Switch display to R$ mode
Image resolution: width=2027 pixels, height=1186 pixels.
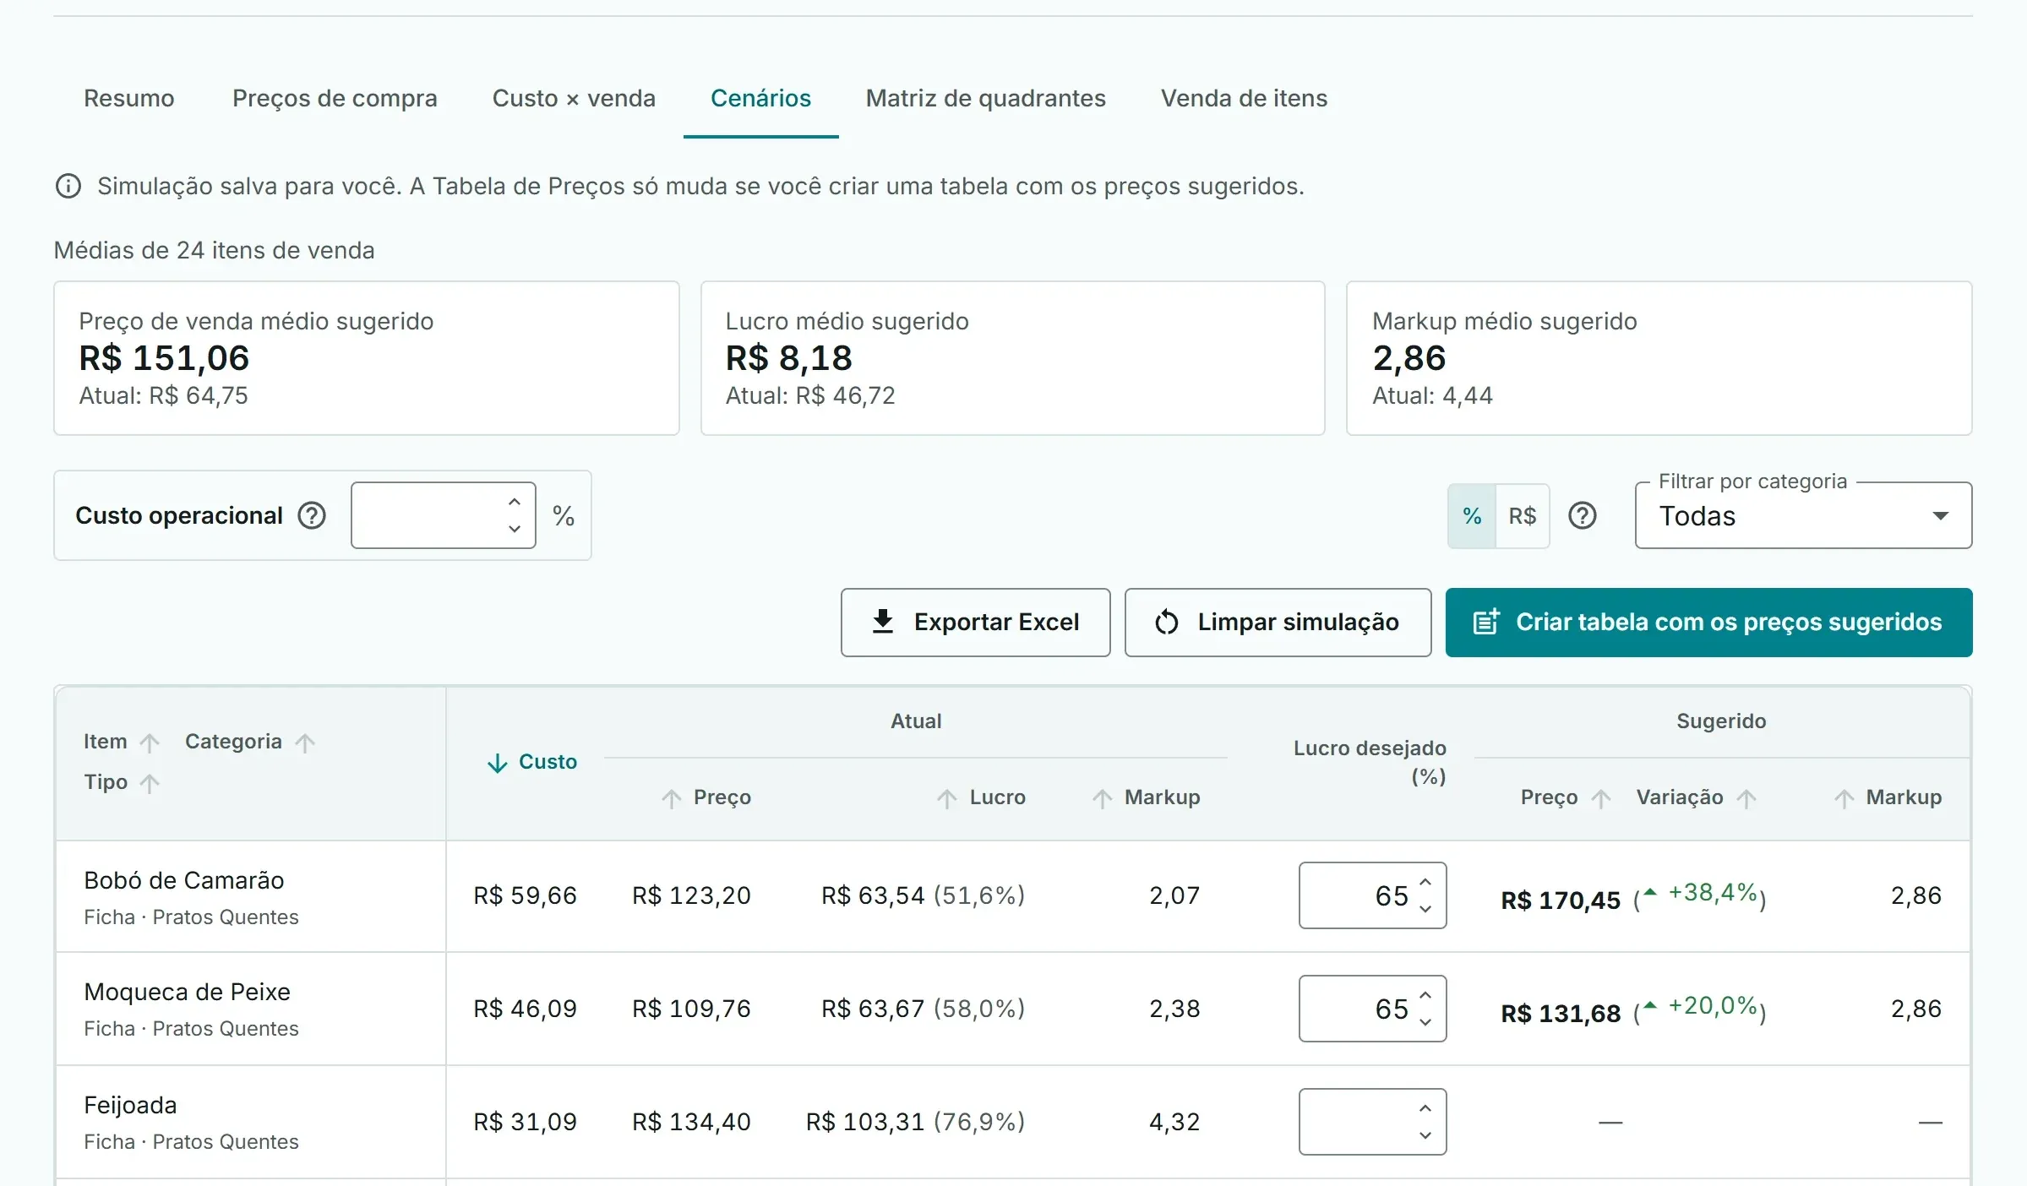pos(1523,516)
